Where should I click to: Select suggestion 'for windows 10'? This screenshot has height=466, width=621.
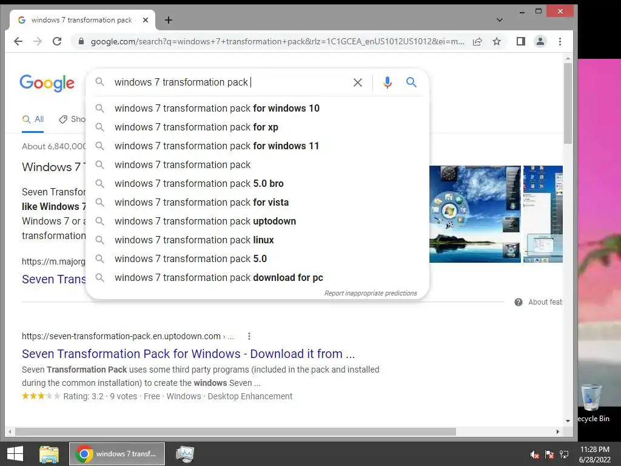point(257,108)
